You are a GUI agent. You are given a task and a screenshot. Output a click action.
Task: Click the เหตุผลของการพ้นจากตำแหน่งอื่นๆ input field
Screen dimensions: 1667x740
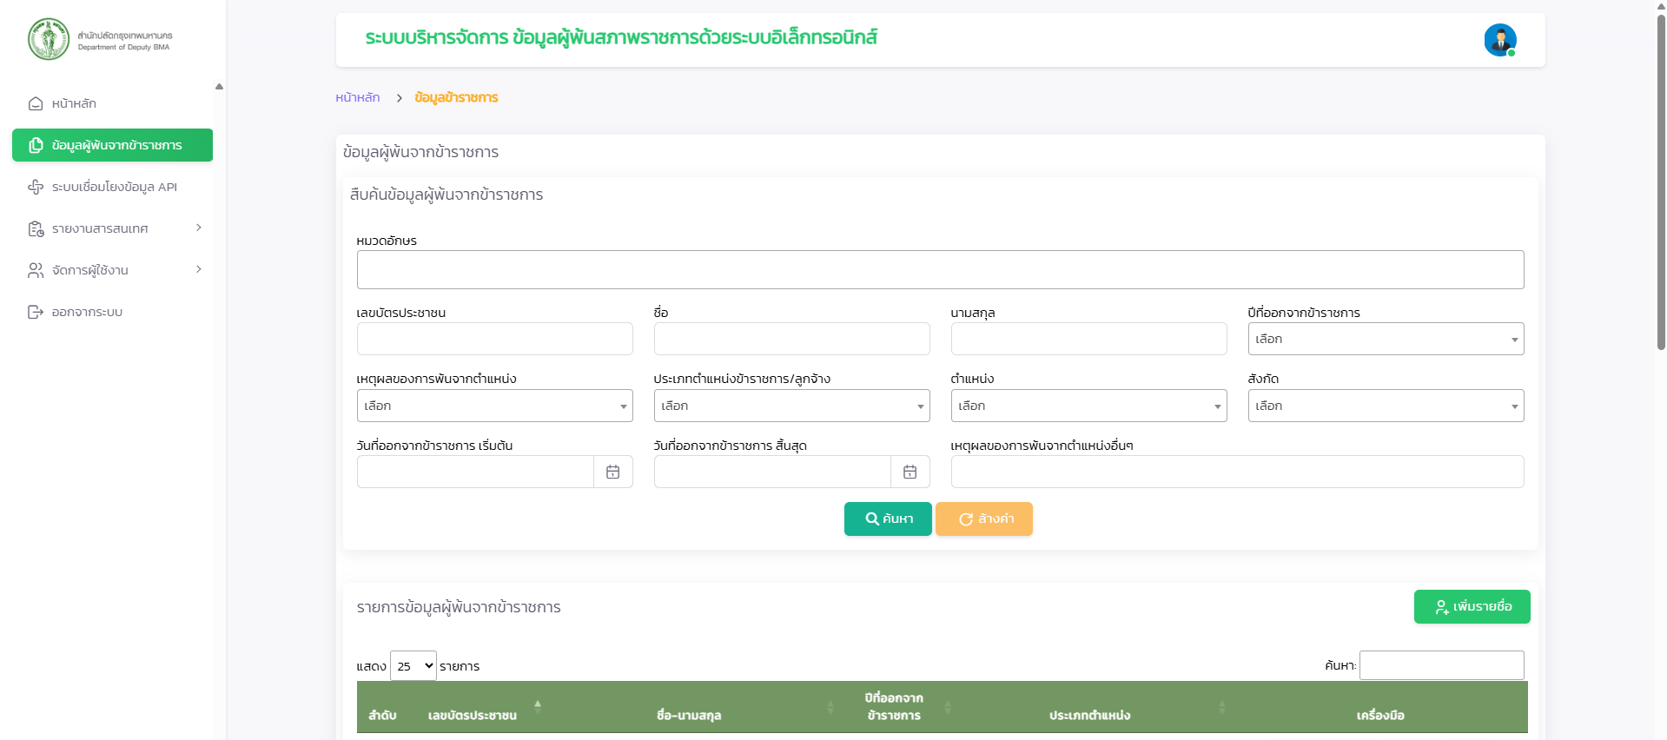pos(1237,472)
